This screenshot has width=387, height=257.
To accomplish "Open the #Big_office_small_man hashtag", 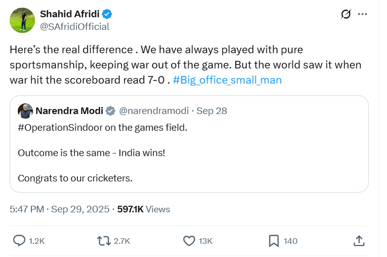I will click(x=227, y=79).
